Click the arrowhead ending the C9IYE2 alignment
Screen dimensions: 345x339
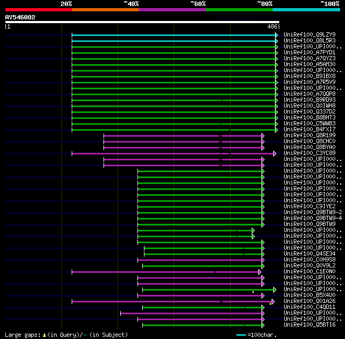(x=263, y=207)
